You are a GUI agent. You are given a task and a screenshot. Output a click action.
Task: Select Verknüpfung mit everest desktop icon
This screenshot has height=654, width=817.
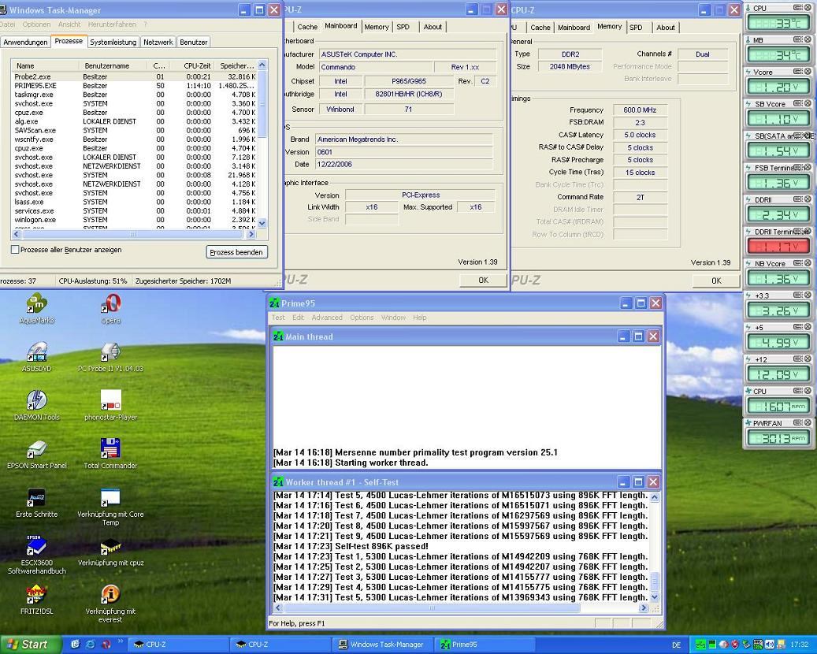pyautogui.click(x=110, y=604)
